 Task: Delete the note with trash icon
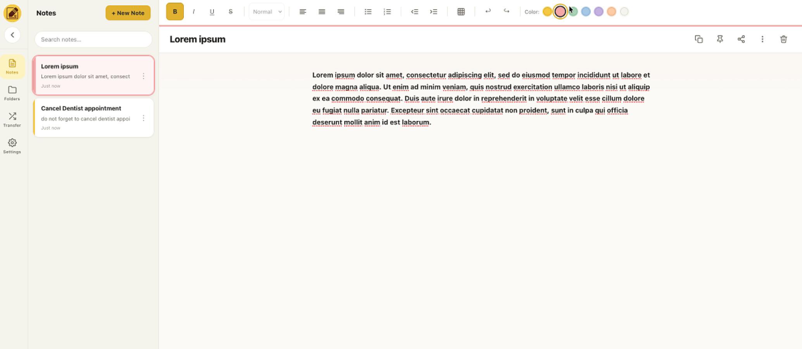click(783, 39)
